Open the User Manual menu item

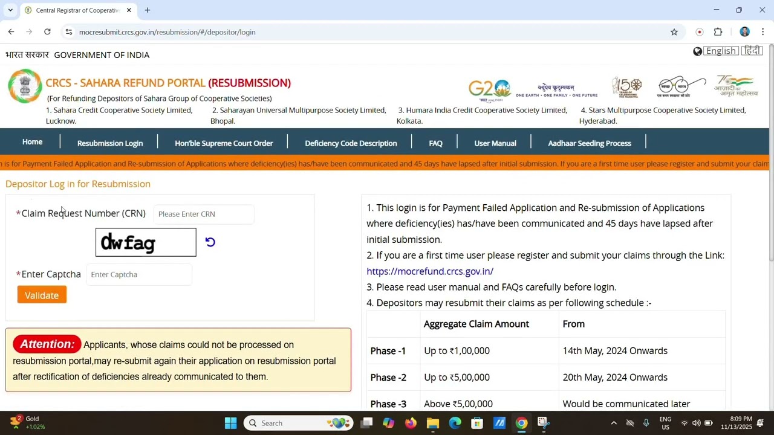[495, 143]
